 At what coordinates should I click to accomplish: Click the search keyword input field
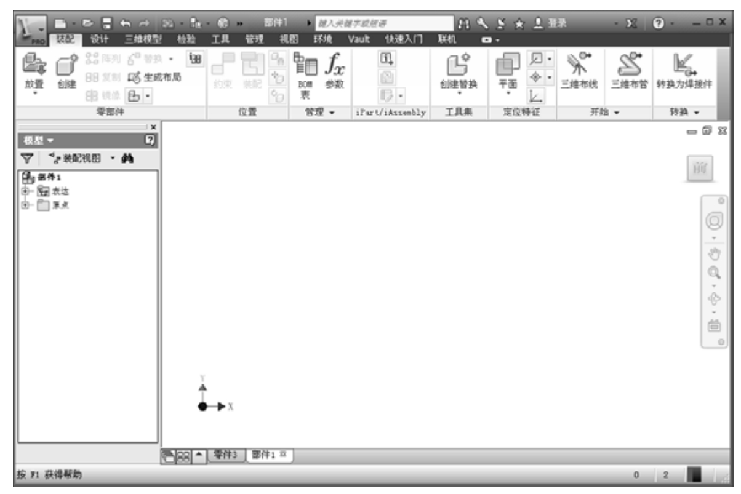coord(383,23)
